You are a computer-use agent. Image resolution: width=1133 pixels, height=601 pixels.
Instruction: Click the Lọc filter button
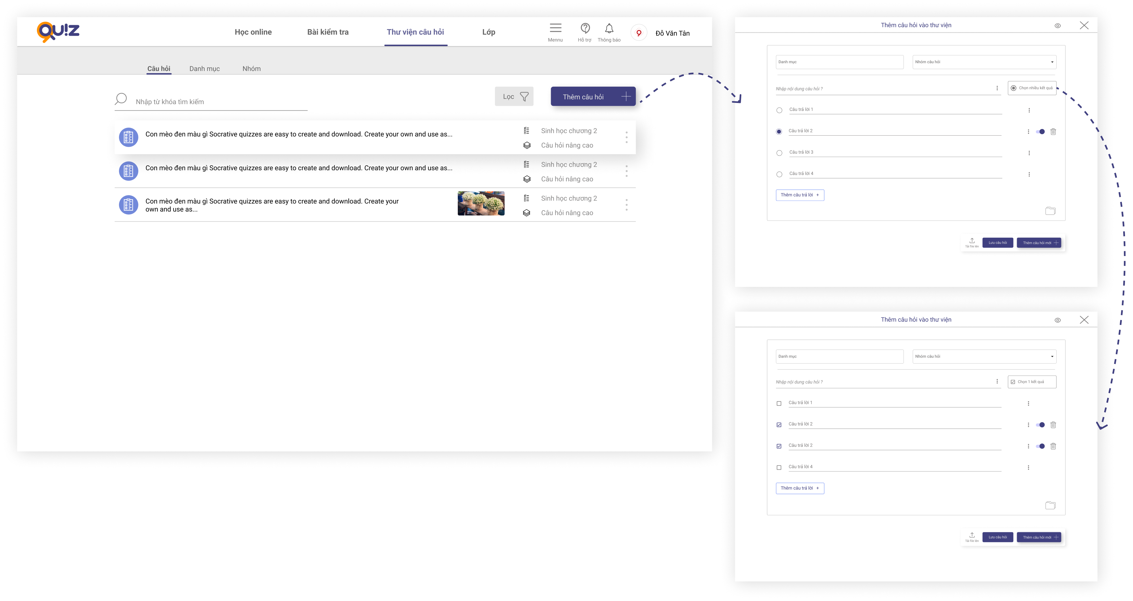click(x=514, y=96)
